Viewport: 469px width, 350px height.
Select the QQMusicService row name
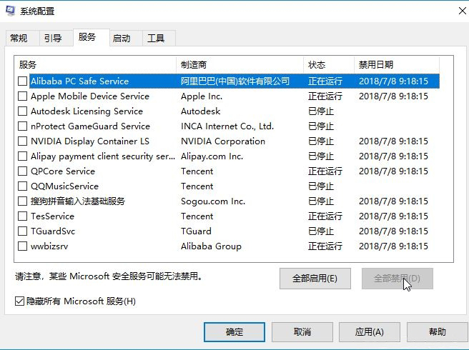coord(64,186)
